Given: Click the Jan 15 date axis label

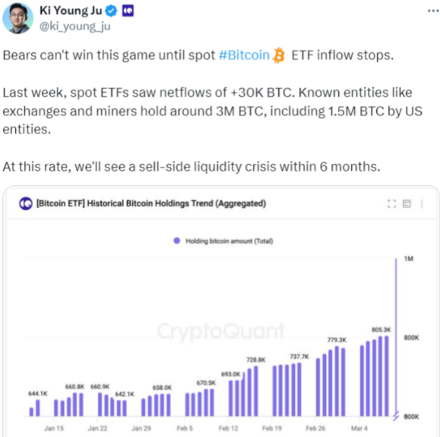Looking at the screenshot, I should coord(54,429).
